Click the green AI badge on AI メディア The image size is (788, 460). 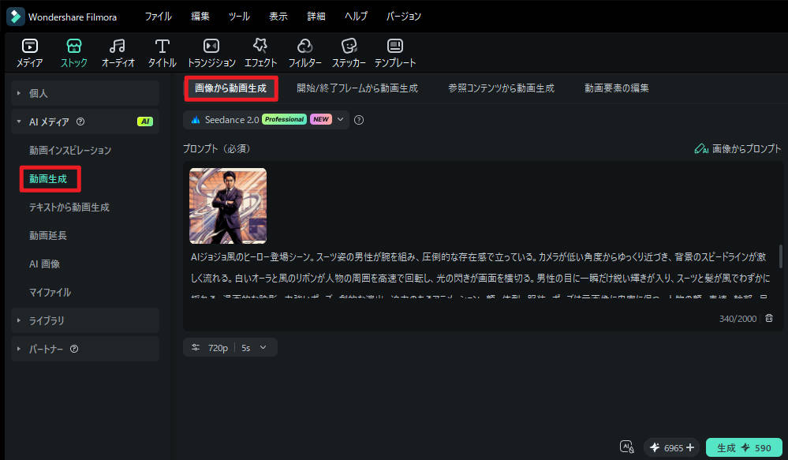pyautogui.click(x=144, y=122)
